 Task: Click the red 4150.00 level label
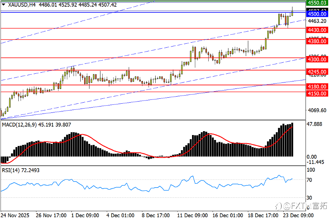[317, 93]
